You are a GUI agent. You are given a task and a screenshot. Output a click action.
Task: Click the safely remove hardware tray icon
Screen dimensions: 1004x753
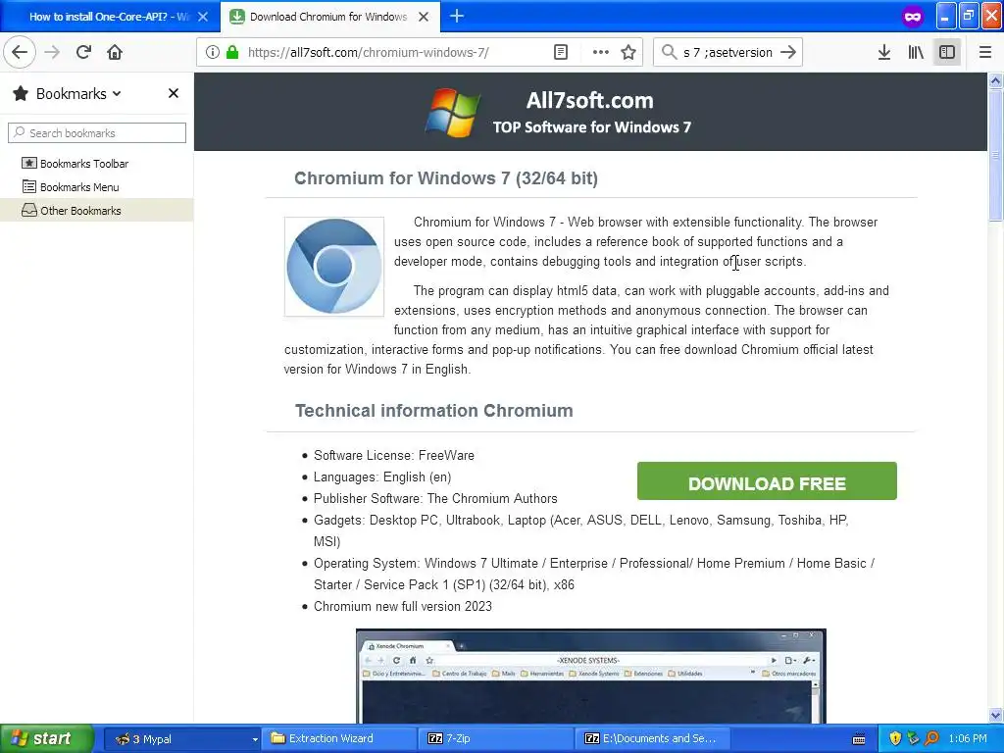click(914, 739)
